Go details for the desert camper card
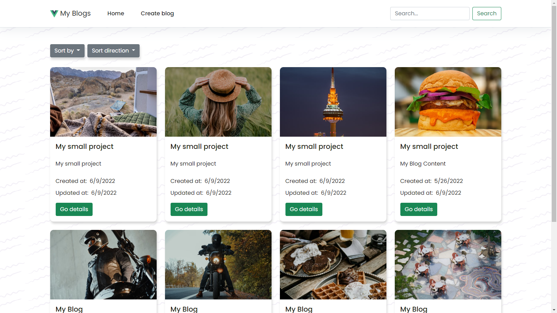The width and height of the screenshot is (557, 313). [x=74, y=209]
